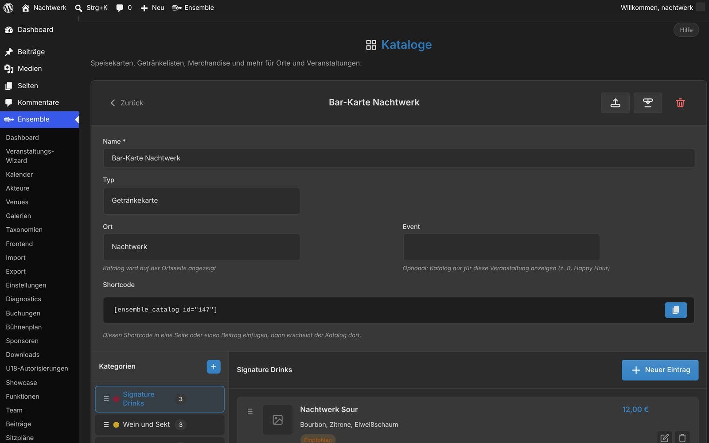709x443 pixels.
Task: Open the Typ dropdown showing Getränkekarte
Action: (x=202, y=201)
